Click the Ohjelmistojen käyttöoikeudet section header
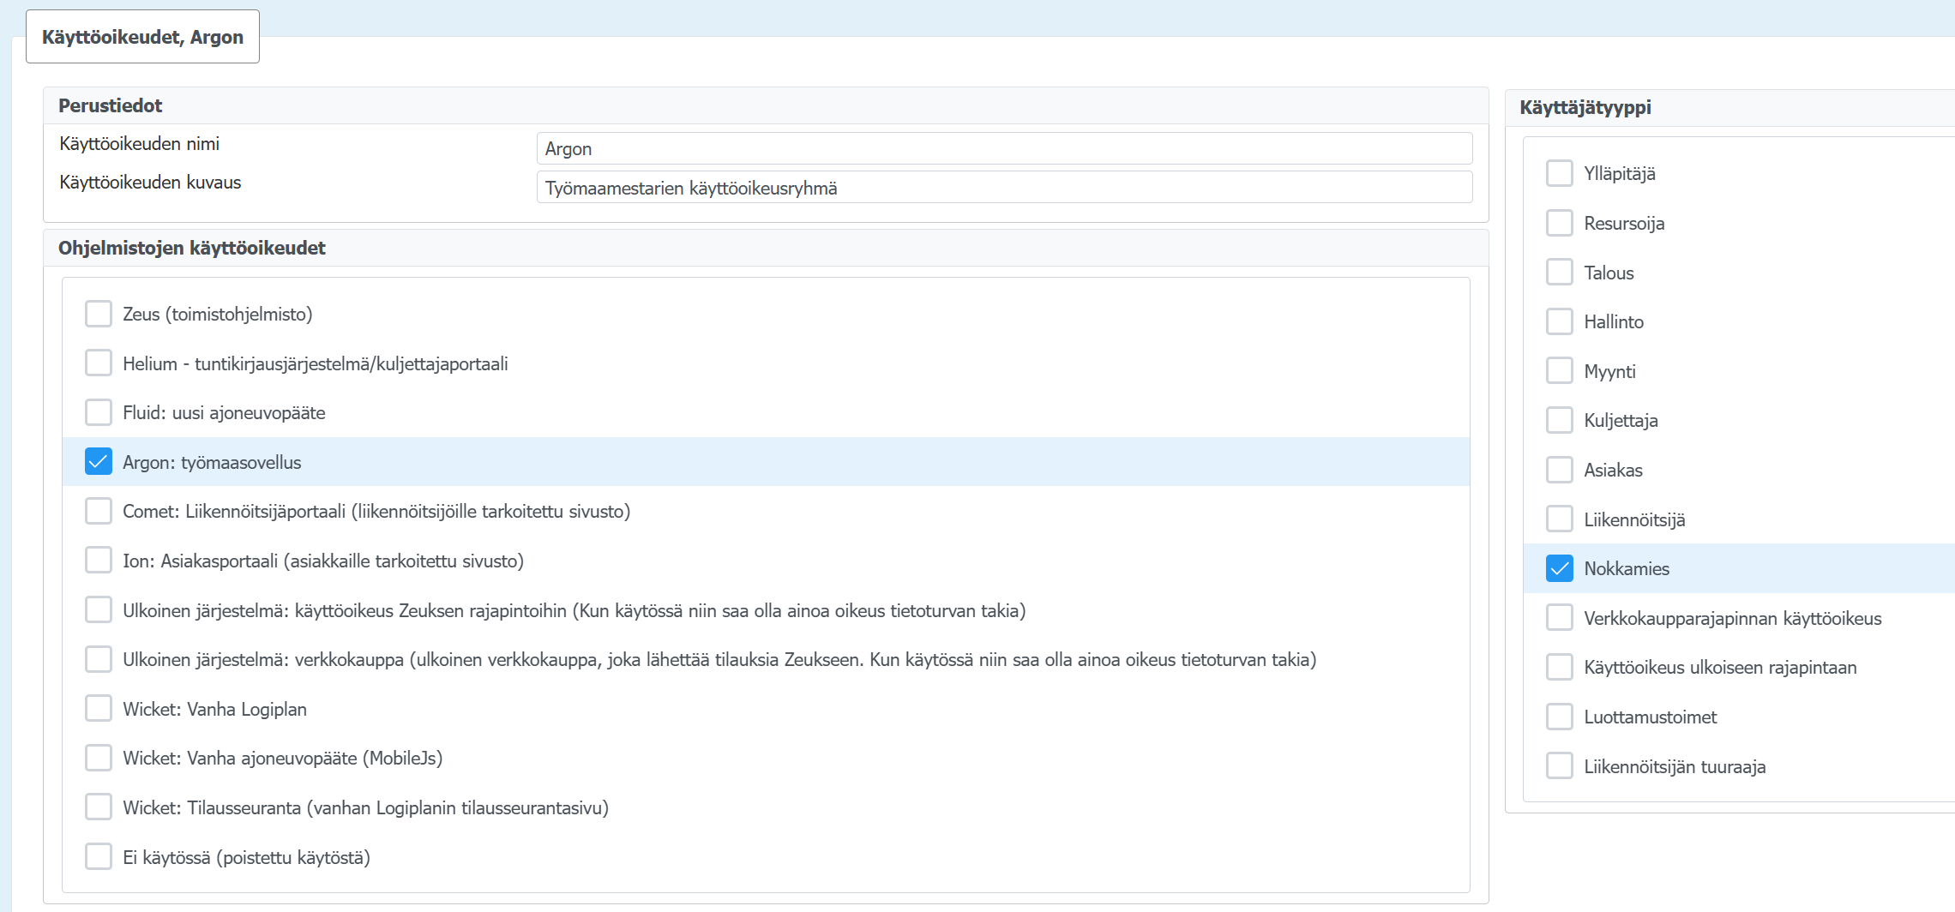The height and width of the screenshot is (912, 1955). click(x=766, y=248)
